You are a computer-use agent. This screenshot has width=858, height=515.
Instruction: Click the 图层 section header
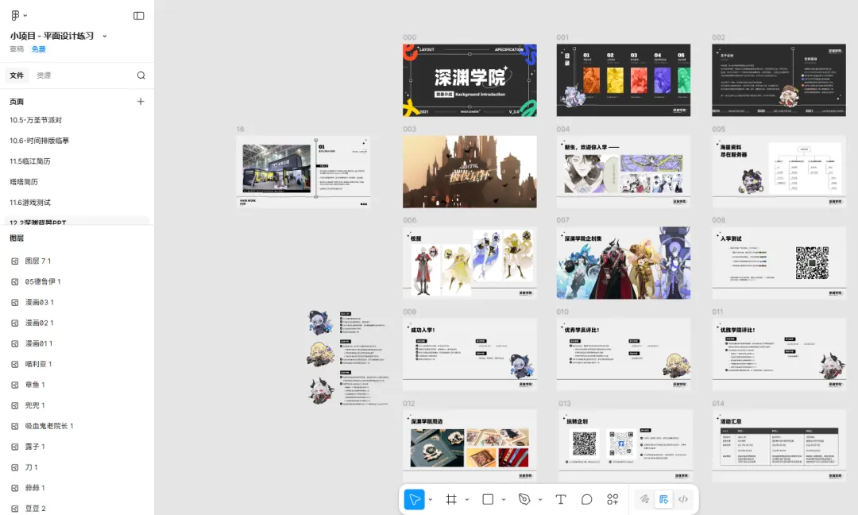[x=17, y=238]
